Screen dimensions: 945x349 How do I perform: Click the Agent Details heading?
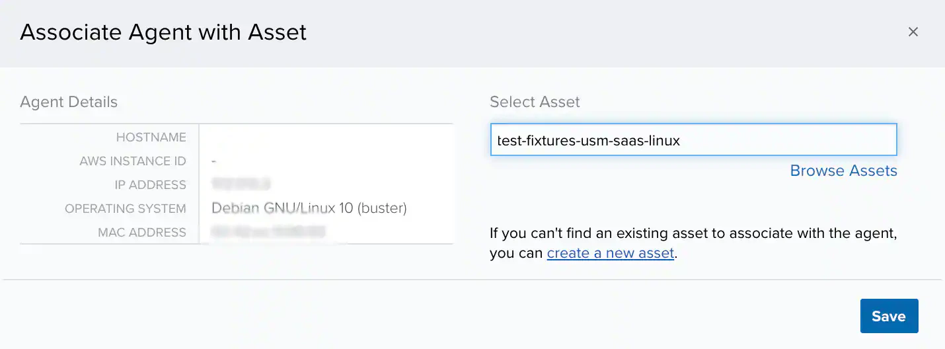[69, 102]
